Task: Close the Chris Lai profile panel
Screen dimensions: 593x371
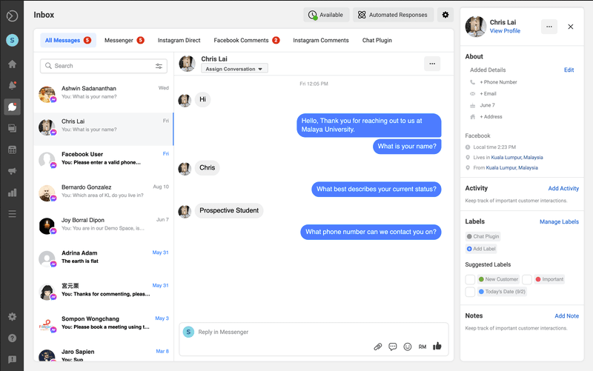Action: pos(570,27)
